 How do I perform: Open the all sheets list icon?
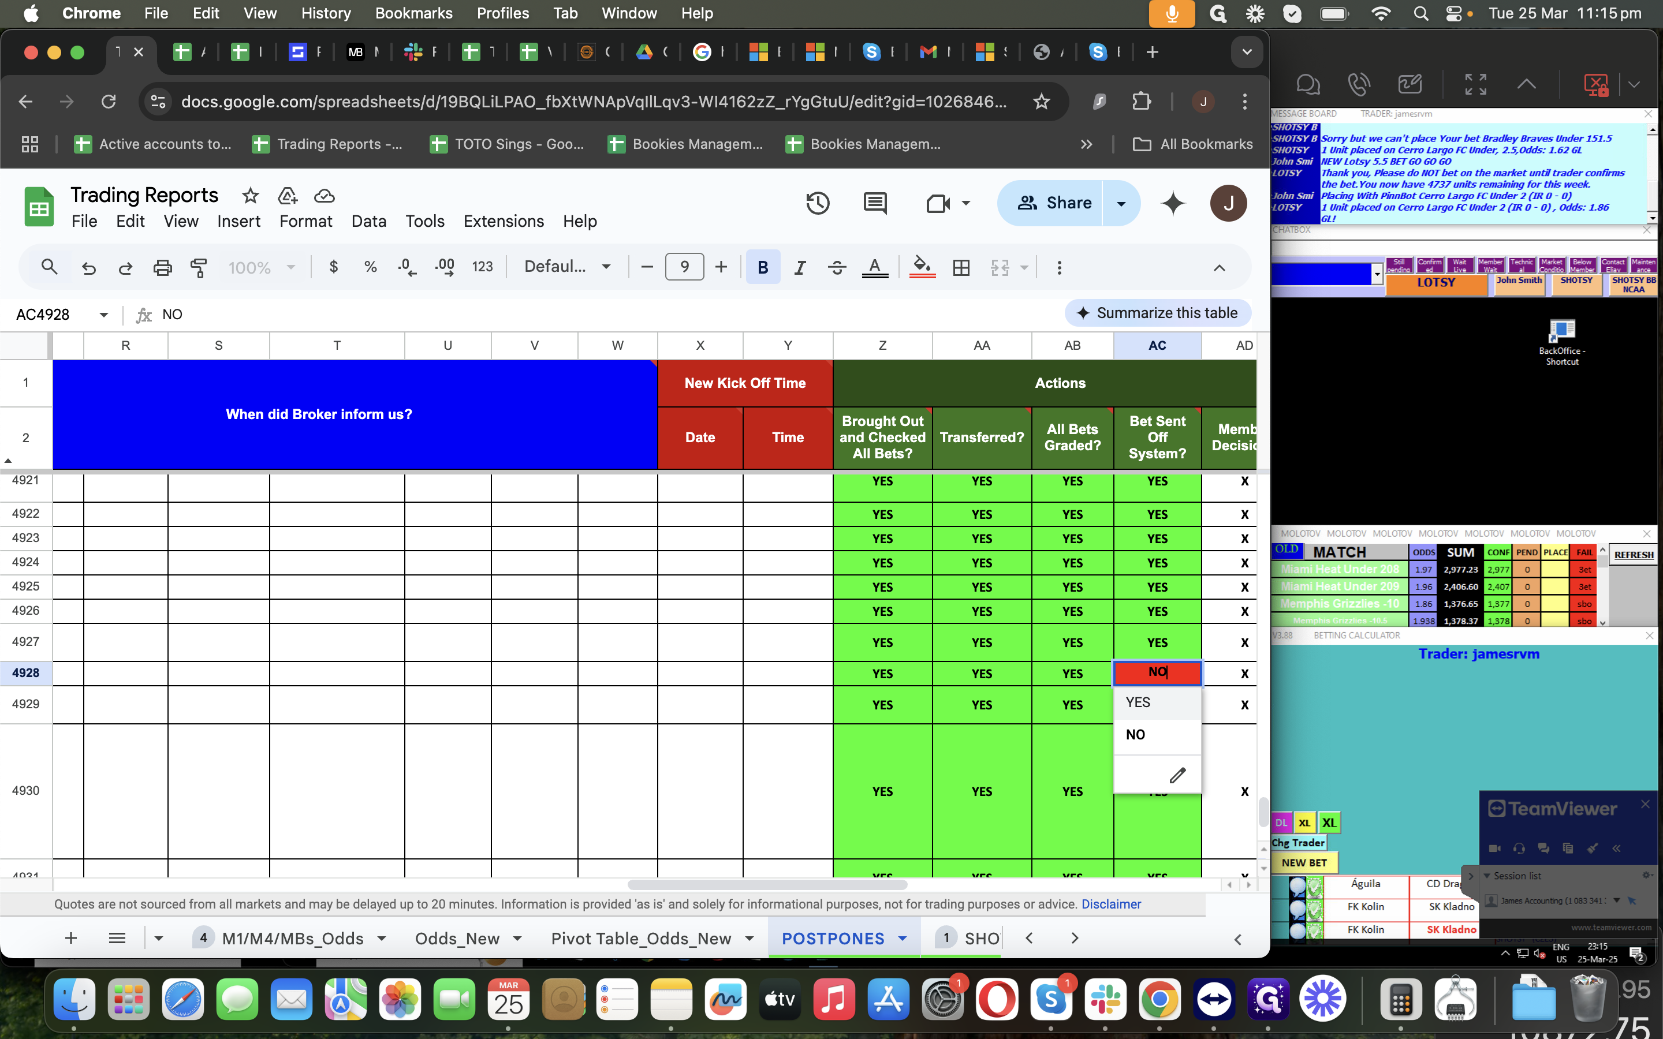coord(117,939)
